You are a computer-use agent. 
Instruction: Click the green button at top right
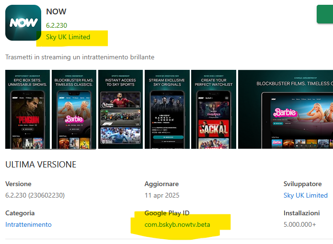[325, 14]
